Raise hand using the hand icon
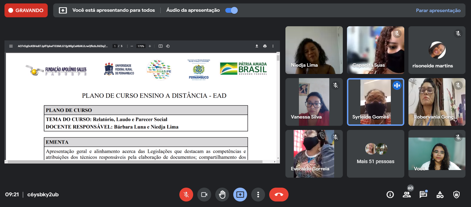The image size is (471, 207). 222,195
